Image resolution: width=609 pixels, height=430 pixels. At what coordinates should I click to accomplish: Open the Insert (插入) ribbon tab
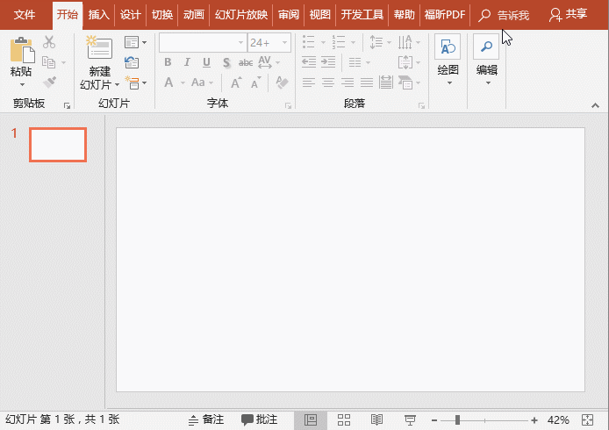(99, 15)
